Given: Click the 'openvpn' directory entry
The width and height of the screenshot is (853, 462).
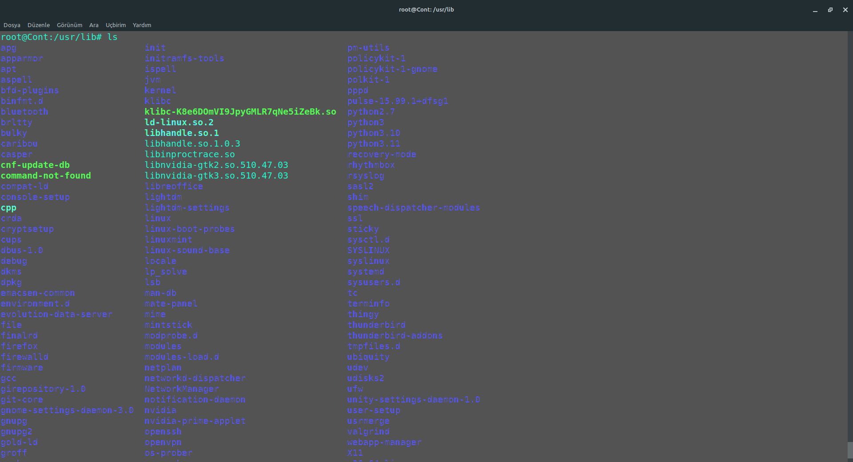Looking at the screenshot, I should tap(163, 442).
